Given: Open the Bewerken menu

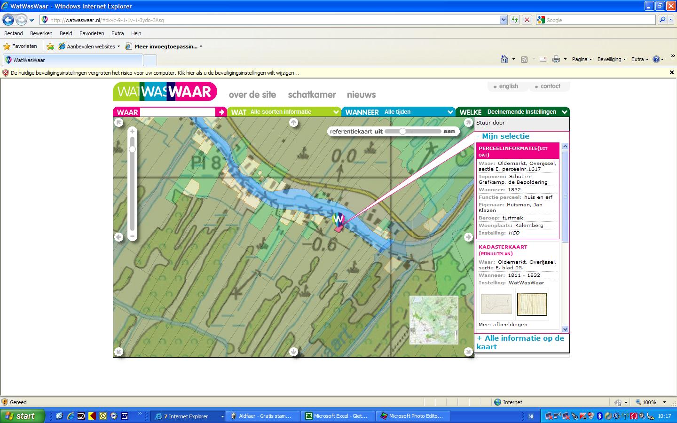Looking at the screenshot, I should point(41,33).
